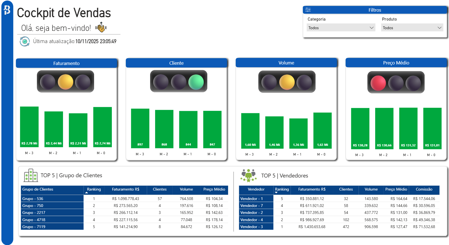
Task: Click the waving hand emoji icon
Action: click(101, 27)
